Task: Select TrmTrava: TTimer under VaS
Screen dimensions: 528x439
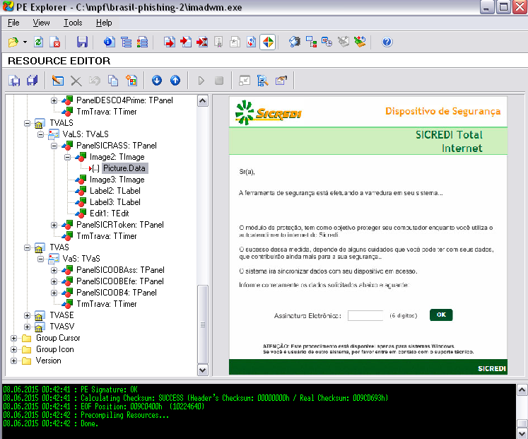Action: click(x=107, y=304)
